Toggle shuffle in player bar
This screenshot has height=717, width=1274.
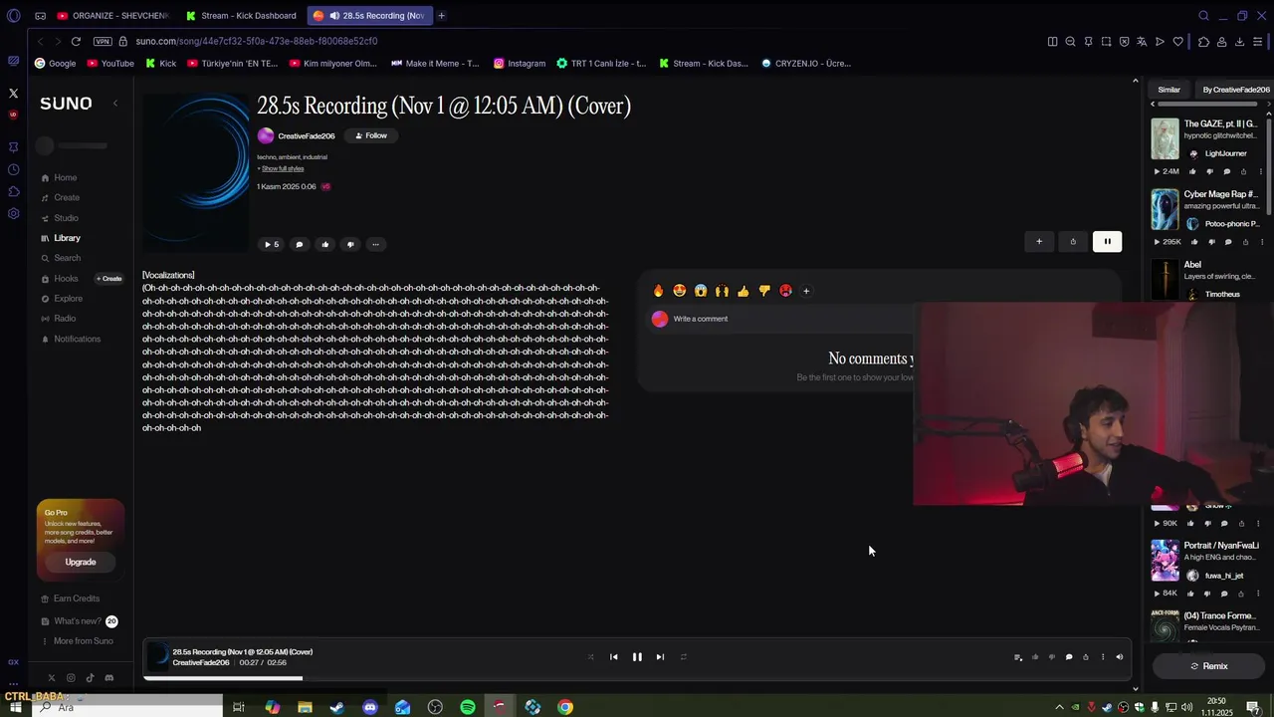[590, 657]
